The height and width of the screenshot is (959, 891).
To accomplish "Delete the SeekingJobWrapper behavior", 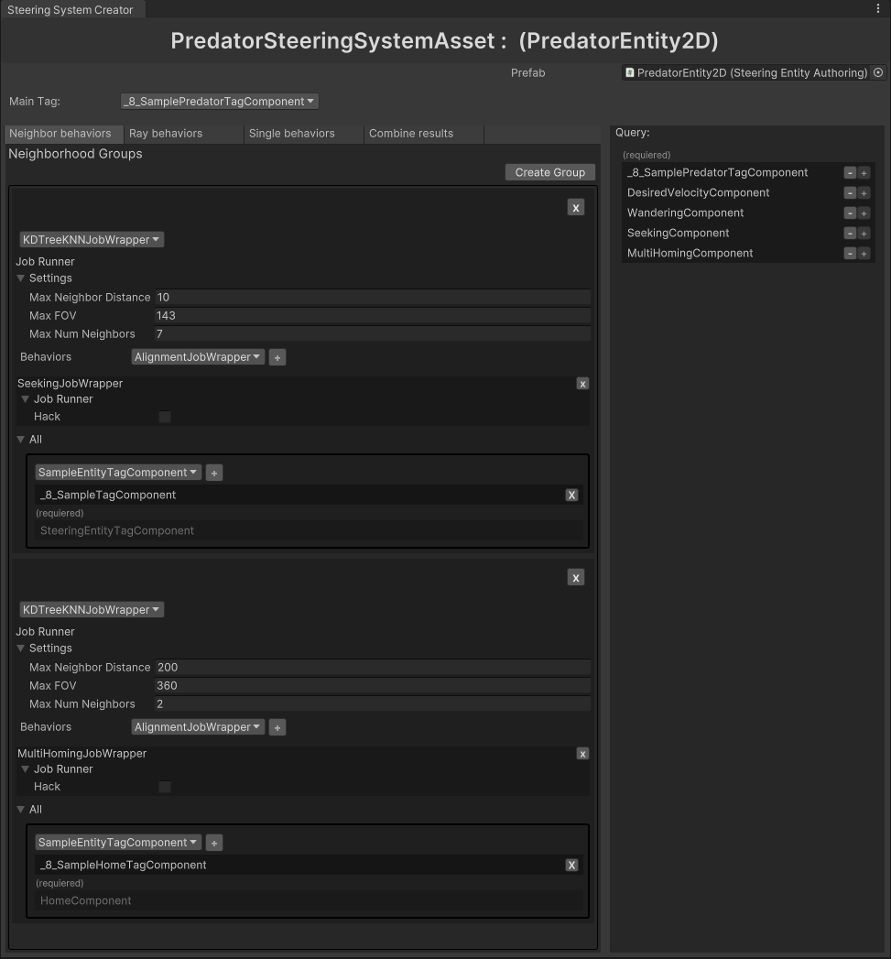I will [582, 384].
